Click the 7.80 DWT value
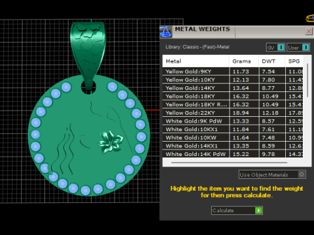The image size is (314, 235). [268, 80]
